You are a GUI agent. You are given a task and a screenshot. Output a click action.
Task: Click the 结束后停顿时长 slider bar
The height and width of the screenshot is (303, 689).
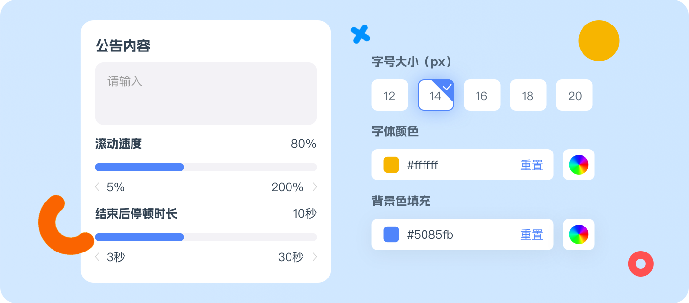click(x=206, y=237)
